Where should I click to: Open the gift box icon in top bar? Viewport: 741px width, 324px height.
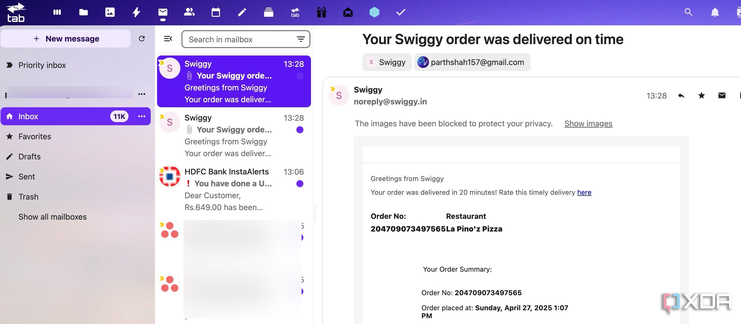tap(321, 12)
